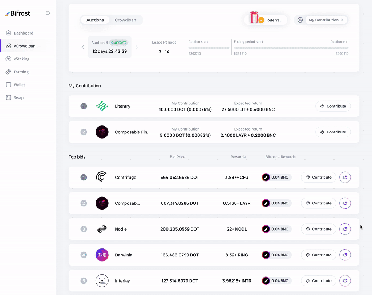Image resolution: width=372 pixels, height=295 pixels.
Task: Contribute to Nodle bid
Action: point(318,229)
